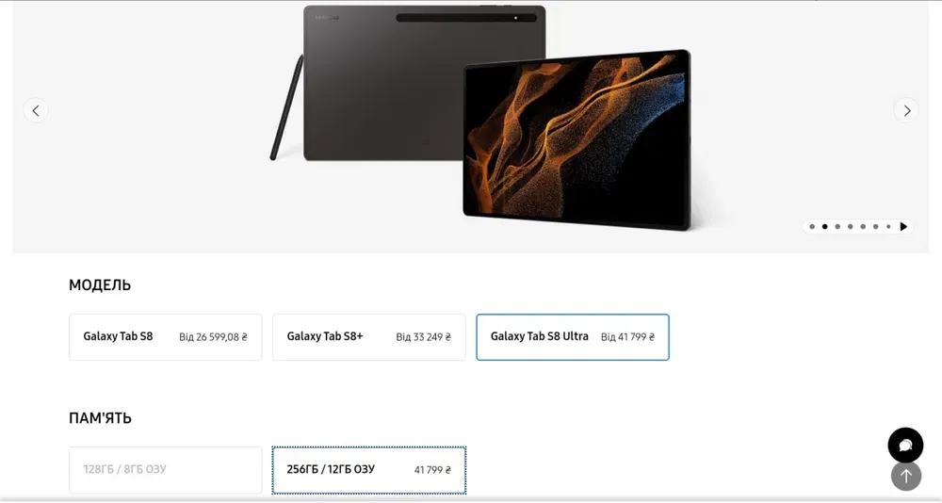Screen dimensions: 942x503
Task: Pick 256ГБ / 12ГБ ОЗУ memory option
Action: (x=369, y=470)
